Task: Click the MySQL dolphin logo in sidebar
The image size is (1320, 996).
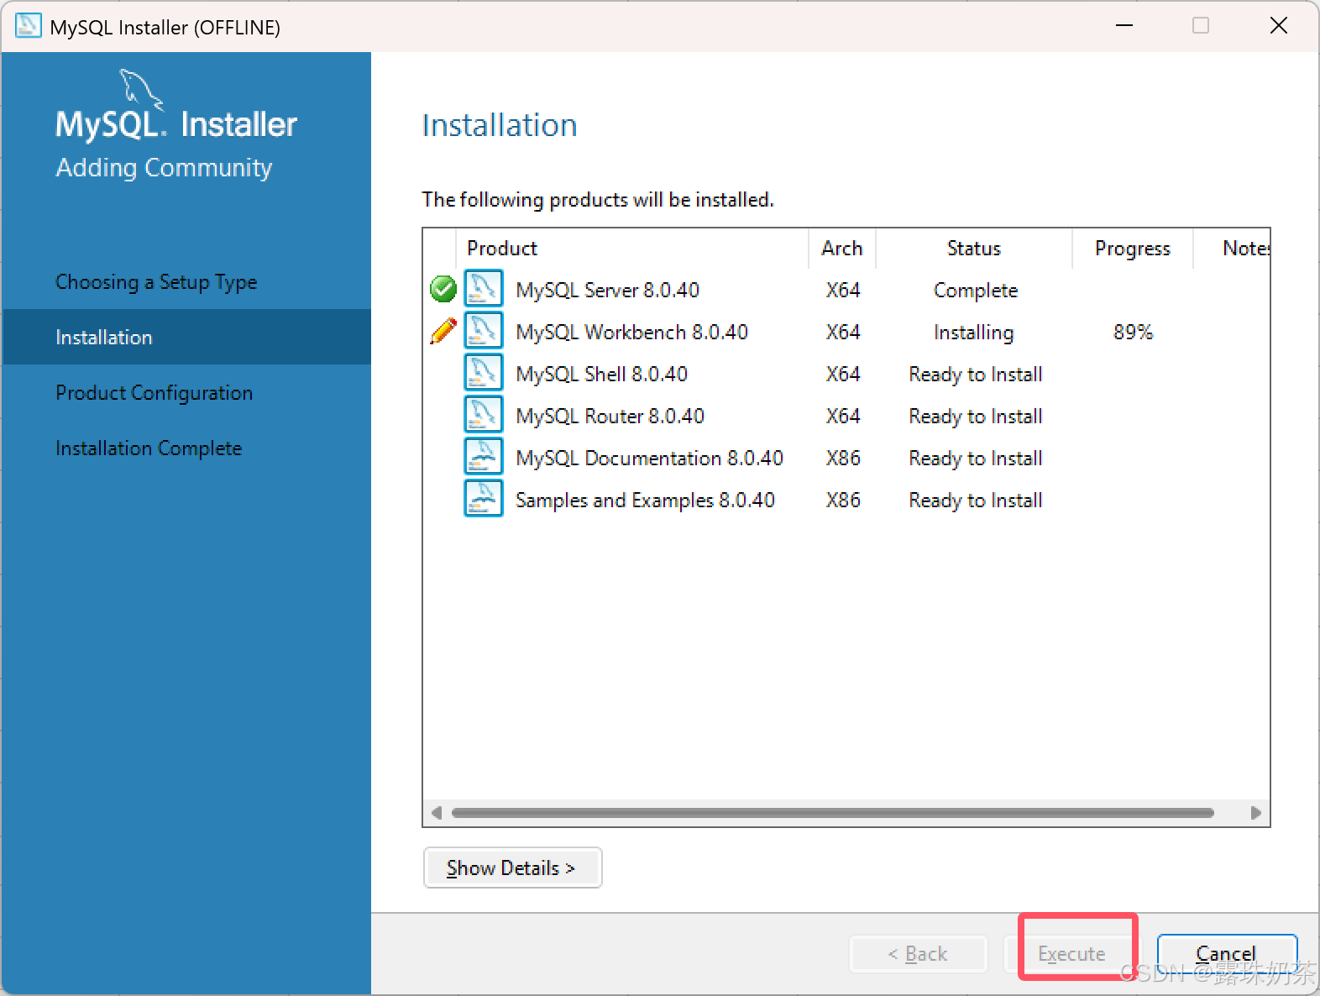Action: pyautogui.click(x=139, y=89)
